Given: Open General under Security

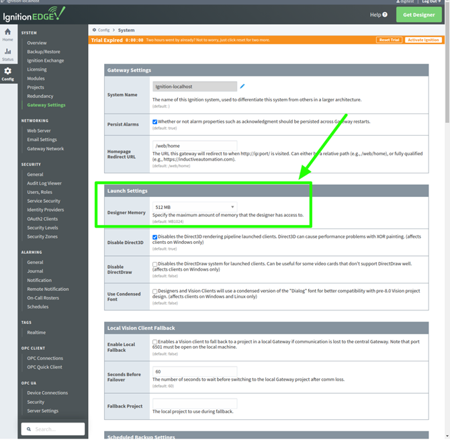Looking at the screenshot, I should pos(35,174).
